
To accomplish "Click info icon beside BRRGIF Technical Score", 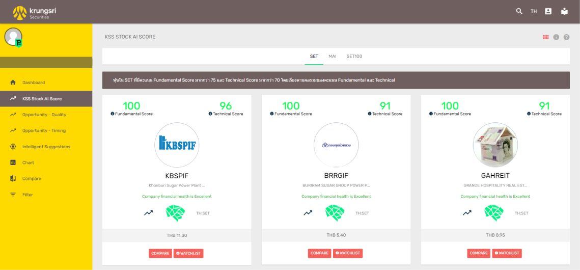I will click(x=370, y=114).
